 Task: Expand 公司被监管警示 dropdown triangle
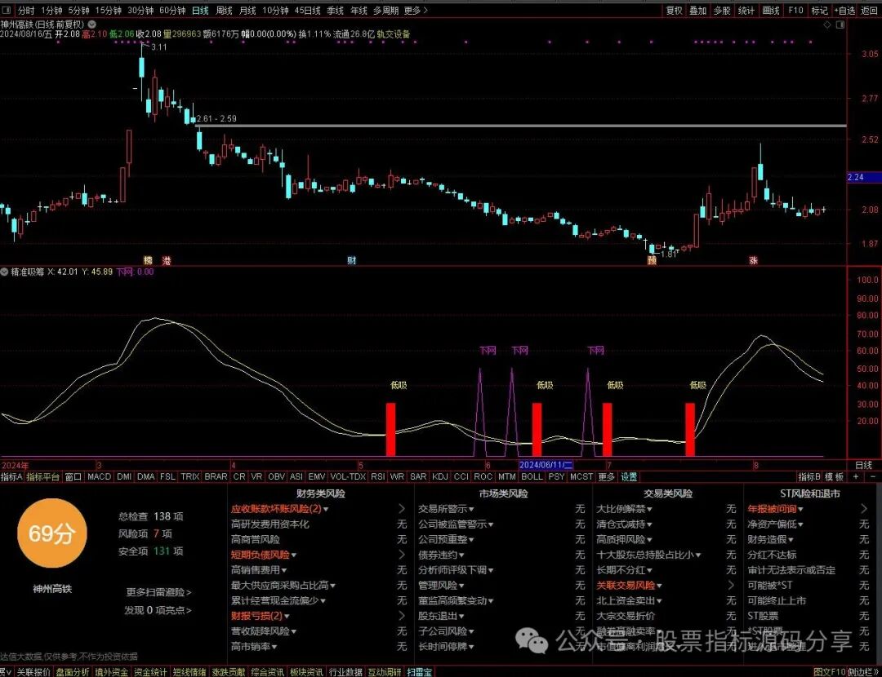(491, 524)
